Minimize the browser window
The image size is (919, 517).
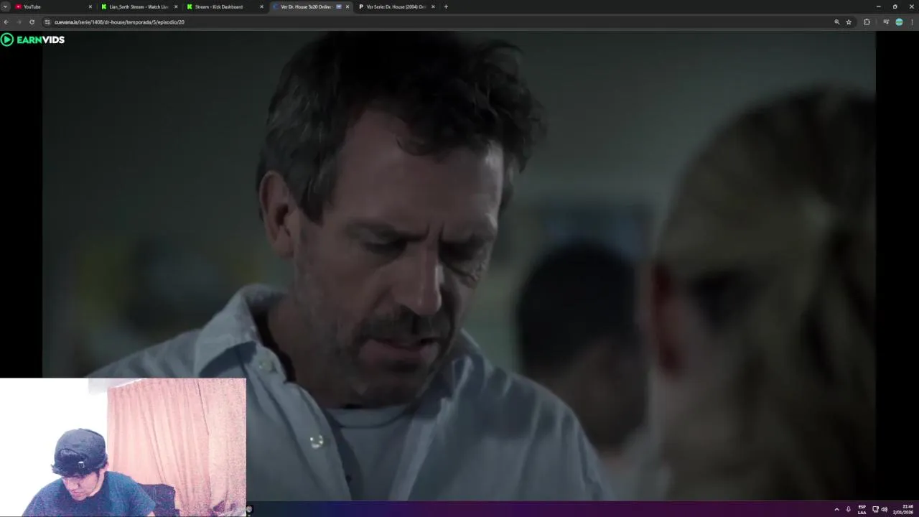click(x=878, y=6)
